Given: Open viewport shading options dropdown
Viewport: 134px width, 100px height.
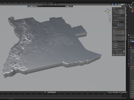Looking at the screenshot, I should tap(126, 4).
